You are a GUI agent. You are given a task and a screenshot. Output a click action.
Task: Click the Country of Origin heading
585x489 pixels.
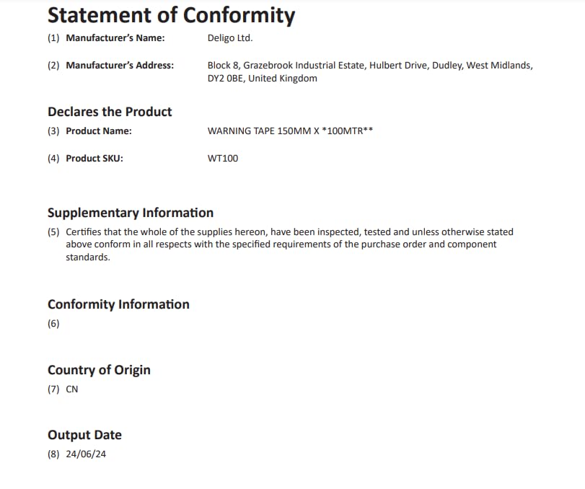tap(100, 370)
